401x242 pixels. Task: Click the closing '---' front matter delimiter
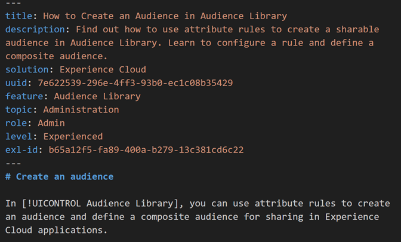point(13,163)
